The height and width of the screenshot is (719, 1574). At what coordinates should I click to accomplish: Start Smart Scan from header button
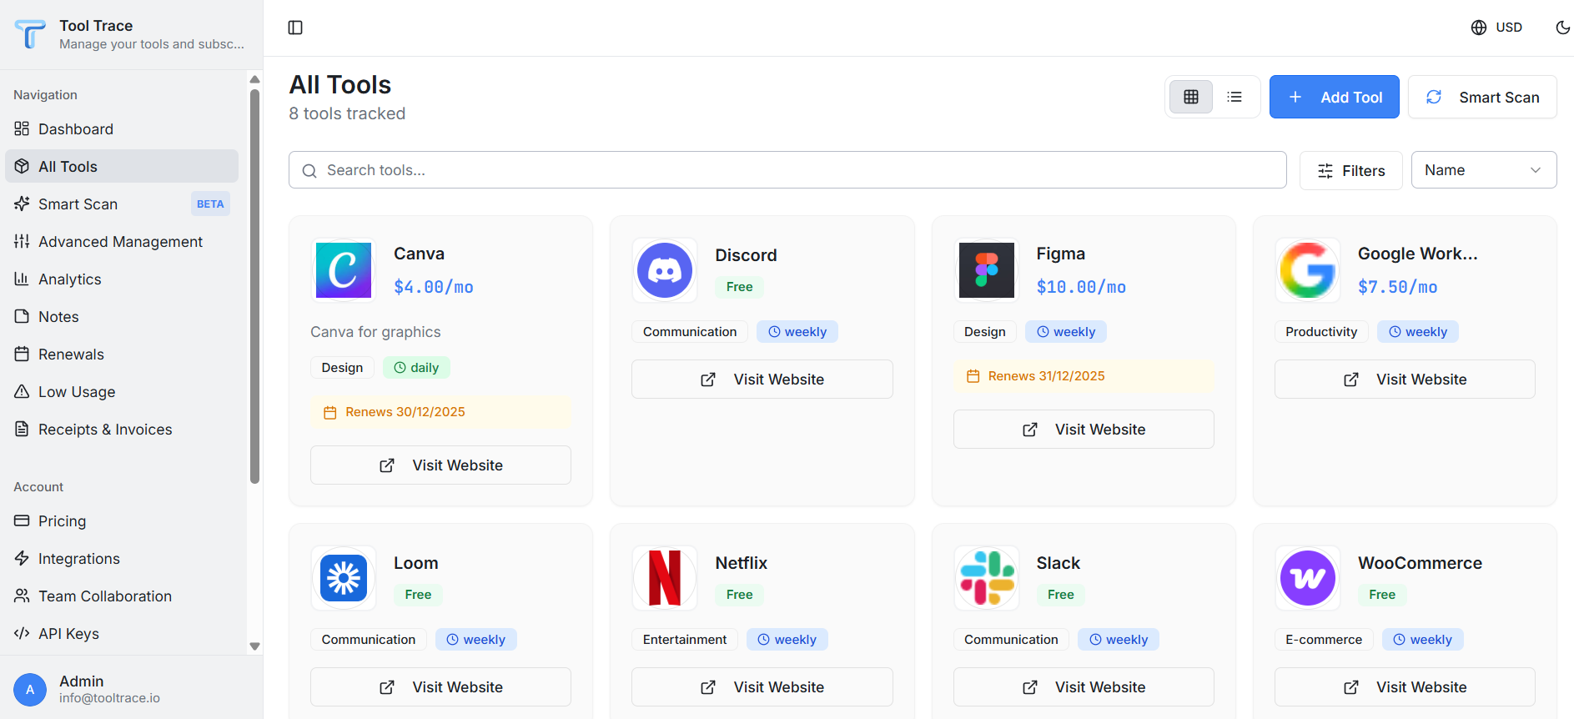[1481, 97]
